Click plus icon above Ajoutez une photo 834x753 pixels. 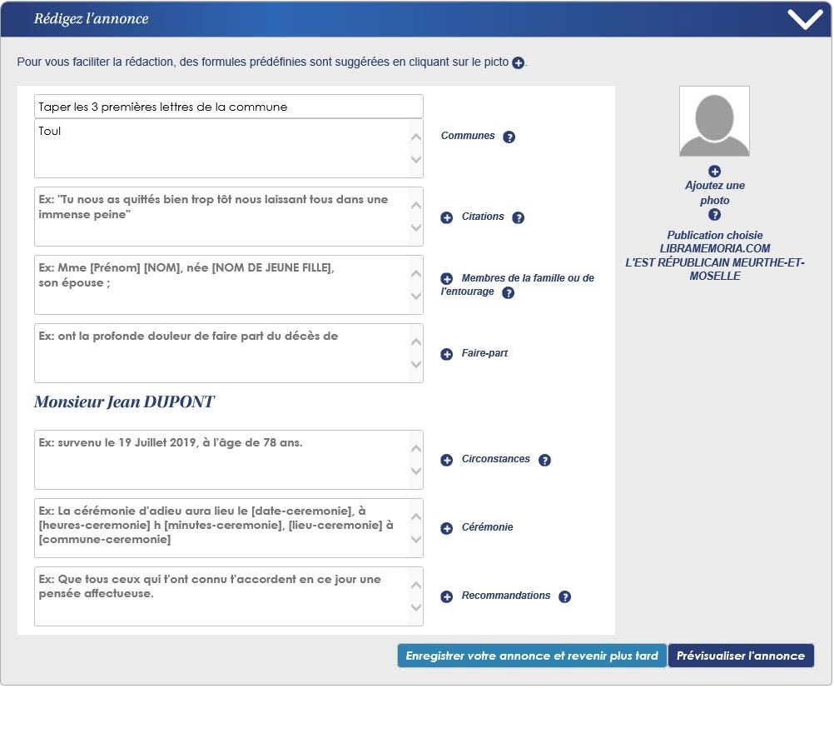click(714, 172)
